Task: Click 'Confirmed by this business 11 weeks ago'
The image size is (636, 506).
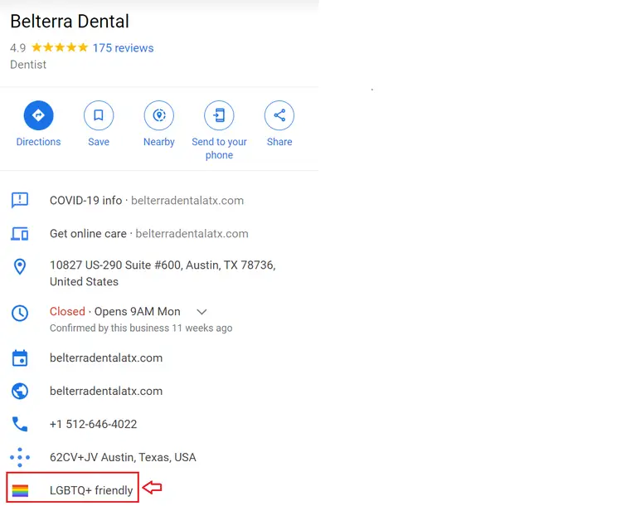Action: click(x=141, y=328)
